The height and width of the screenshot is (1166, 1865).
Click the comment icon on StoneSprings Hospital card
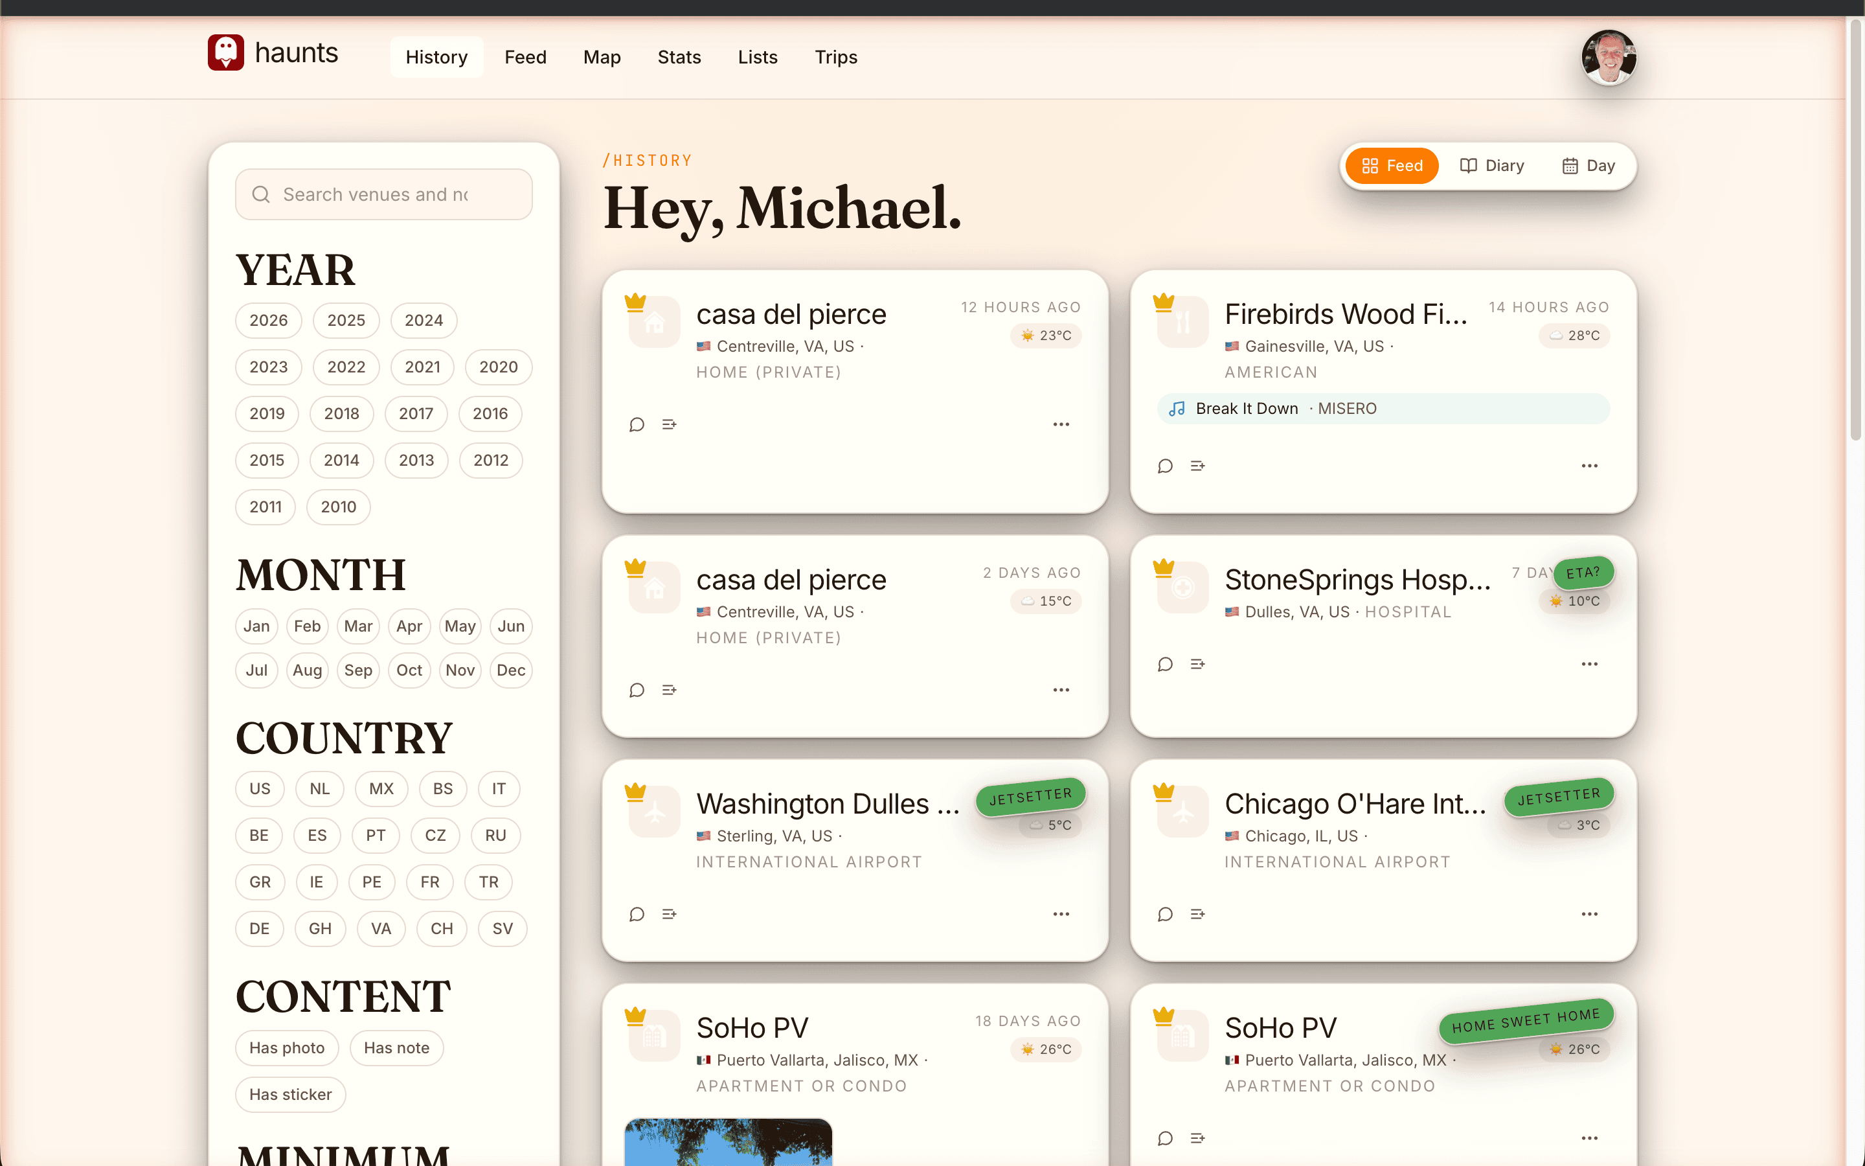1164,663
